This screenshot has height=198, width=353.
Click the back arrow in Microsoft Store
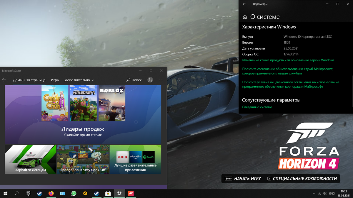(x=4, y=80)
